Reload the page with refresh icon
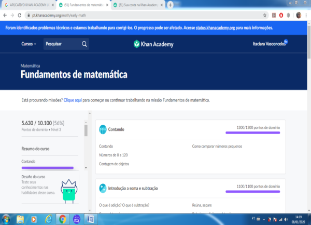 (x=20, y=15)
